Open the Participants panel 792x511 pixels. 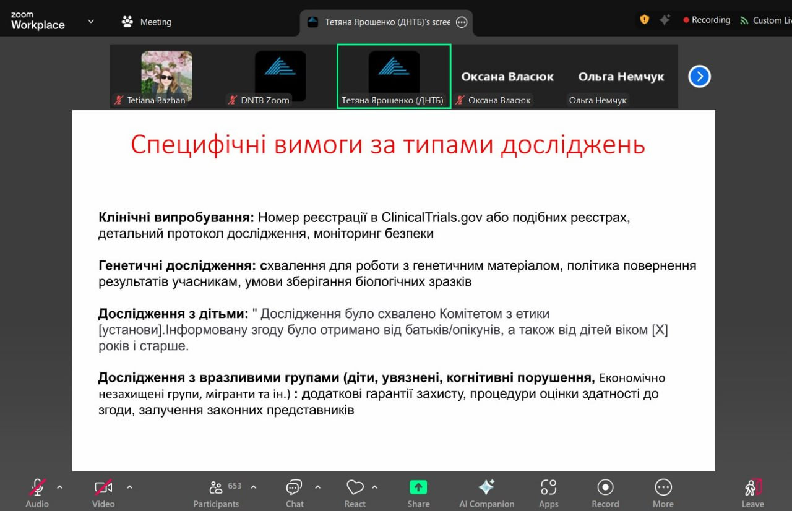coord(216,493)
